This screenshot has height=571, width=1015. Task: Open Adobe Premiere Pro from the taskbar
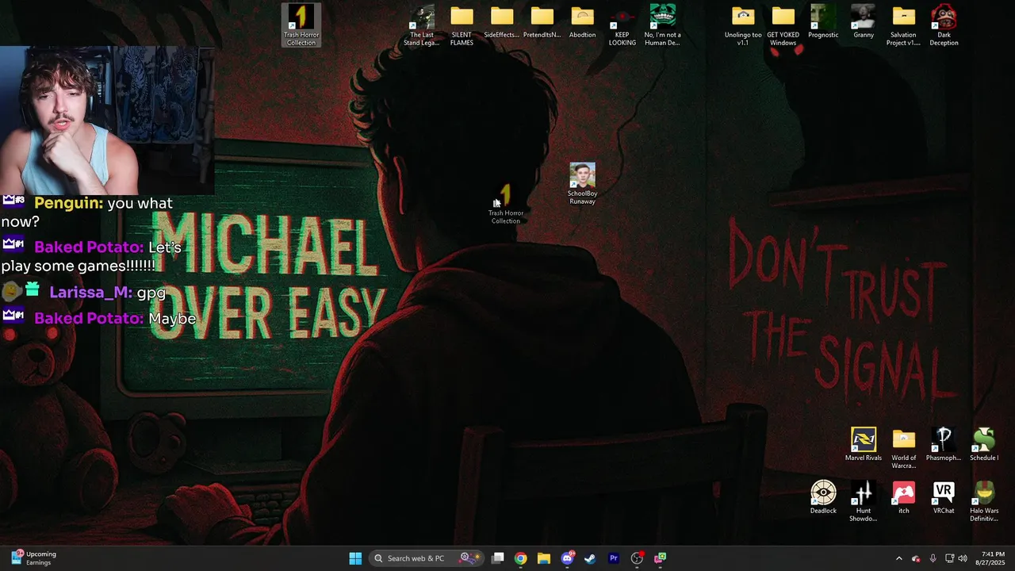click(613, 558)
